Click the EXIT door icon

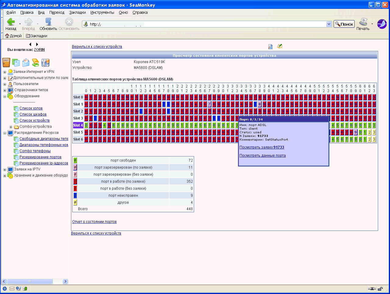(x=7, y=63)
